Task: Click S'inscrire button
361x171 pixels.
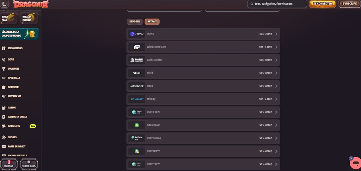Action: pyautogui.click(x=349, y=4)
